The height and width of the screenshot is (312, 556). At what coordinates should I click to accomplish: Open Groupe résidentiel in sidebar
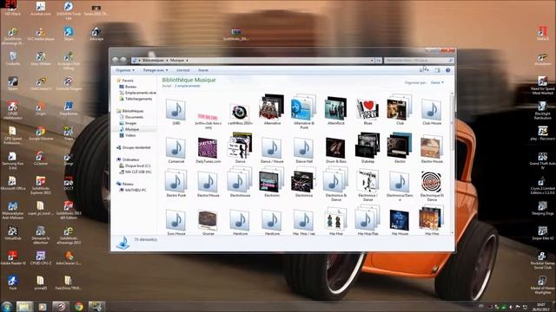pyautogui.click(x=133, y=147)
